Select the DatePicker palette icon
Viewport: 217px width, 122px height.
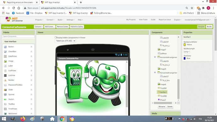(x=5, y=56)
